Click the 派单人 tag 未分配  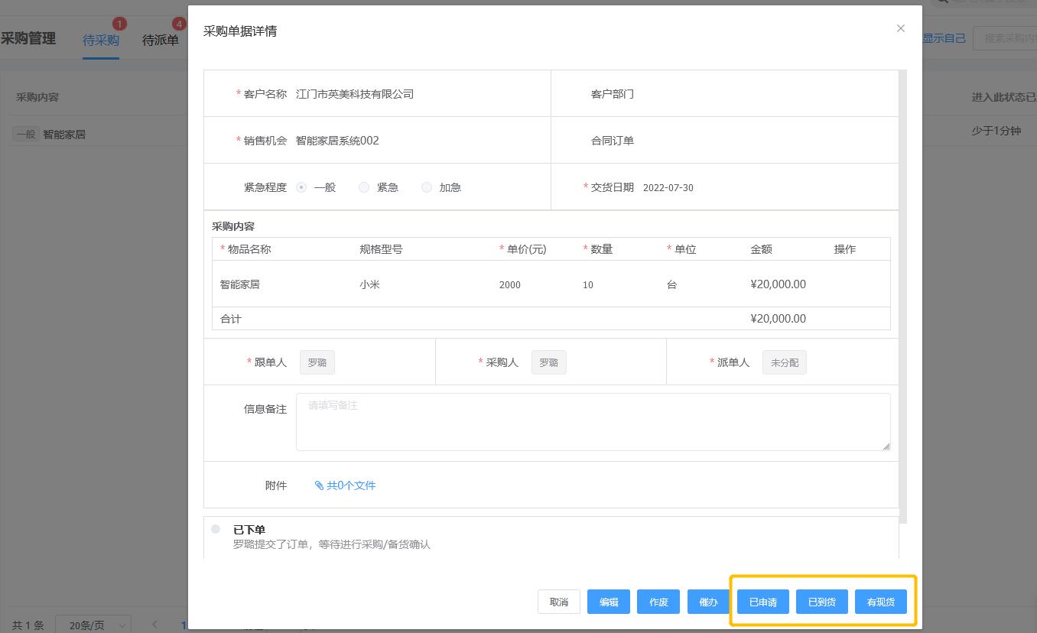(x=785, y=362)
